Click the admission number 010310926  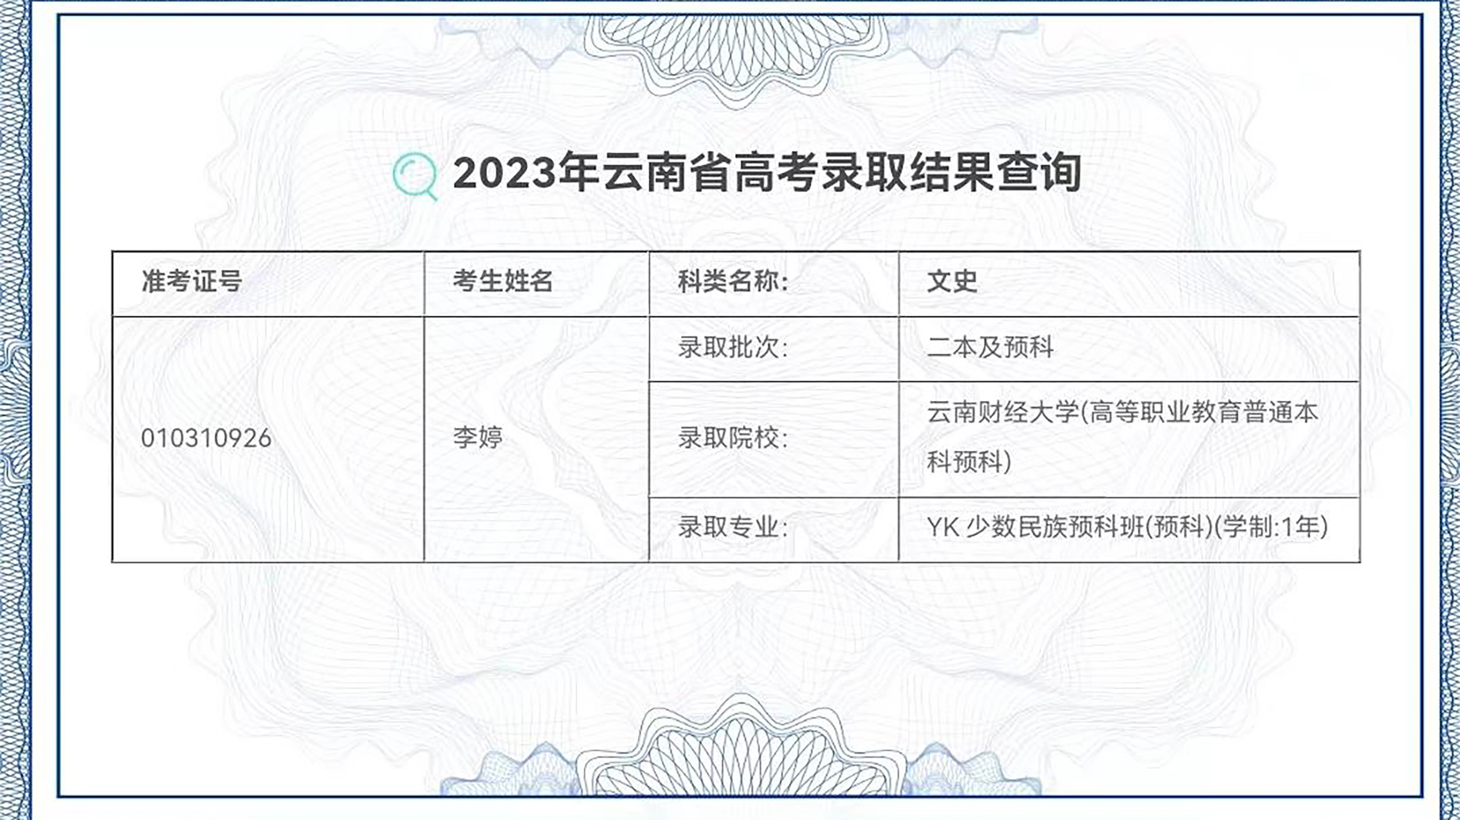coord(206,438)
